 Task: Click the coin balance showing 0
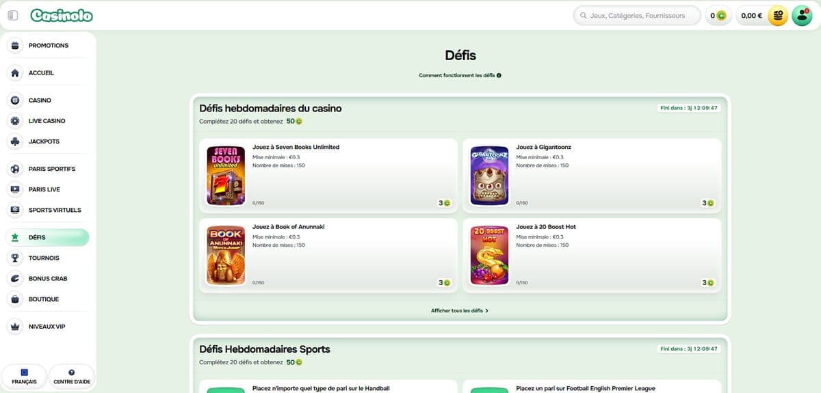pyautogui.click(x=718, y=15)
